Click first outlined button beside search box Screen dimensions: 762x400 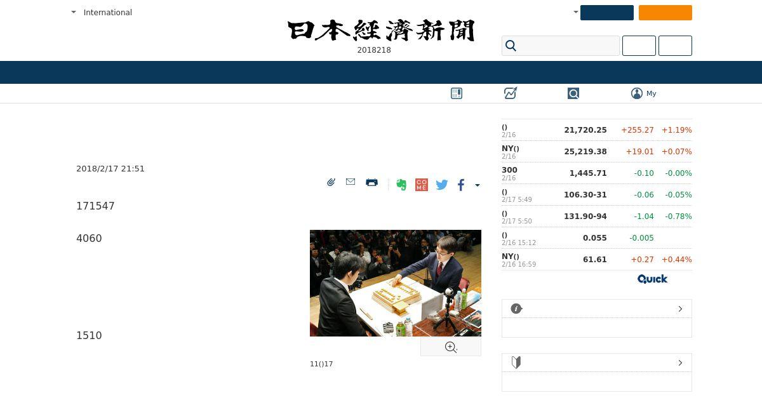coord(639,46)
